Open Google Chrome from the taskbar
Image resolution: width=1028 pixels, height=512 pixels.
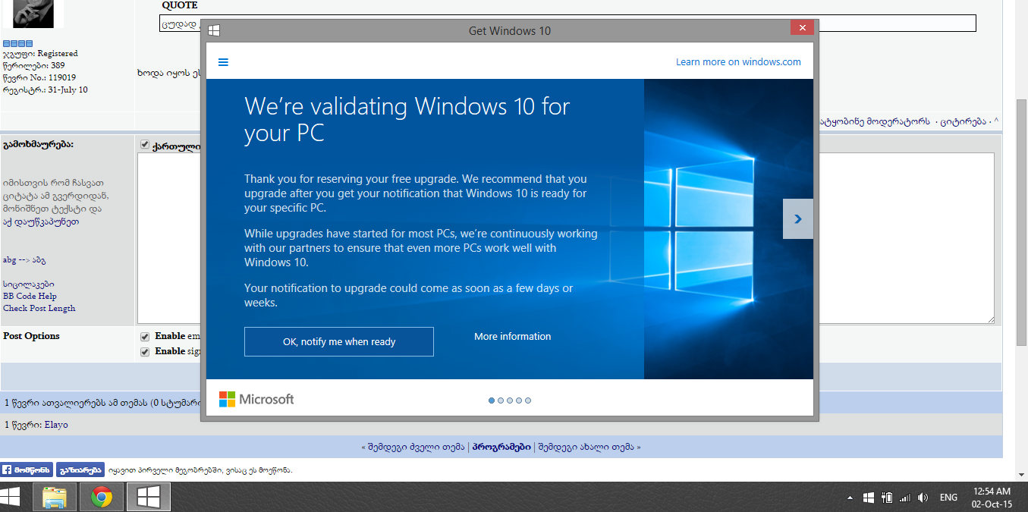(102, 498)
